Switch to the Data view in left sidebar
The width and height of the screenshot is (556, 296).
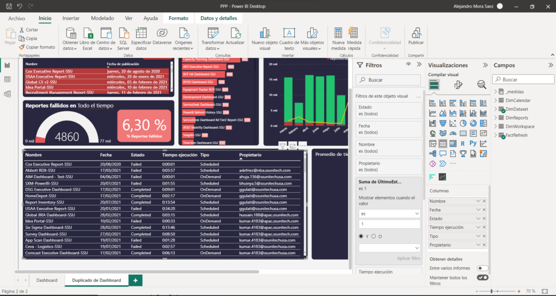pos(8,79)
